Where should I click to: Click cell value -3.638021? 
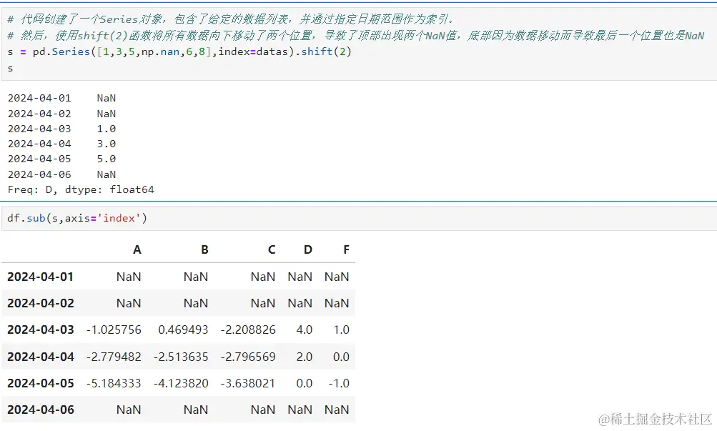point(248,383)
